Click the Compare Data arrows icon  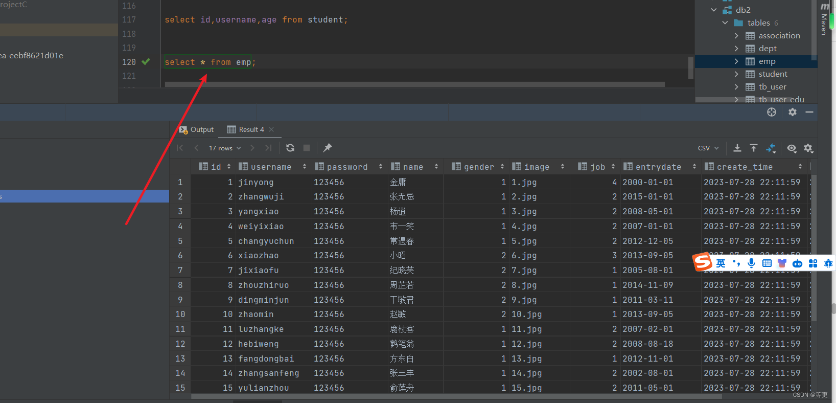tap(771, 148)
